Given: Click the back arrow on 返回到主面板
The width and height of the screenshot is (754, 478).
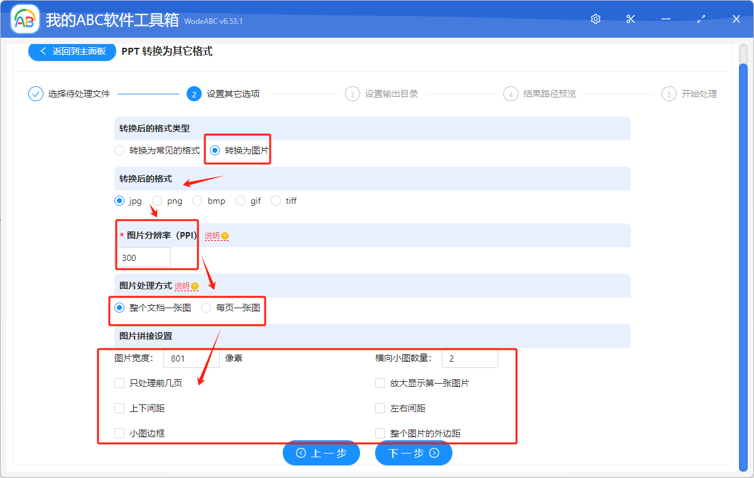Looking at the screenshot, I should [43, 52].
